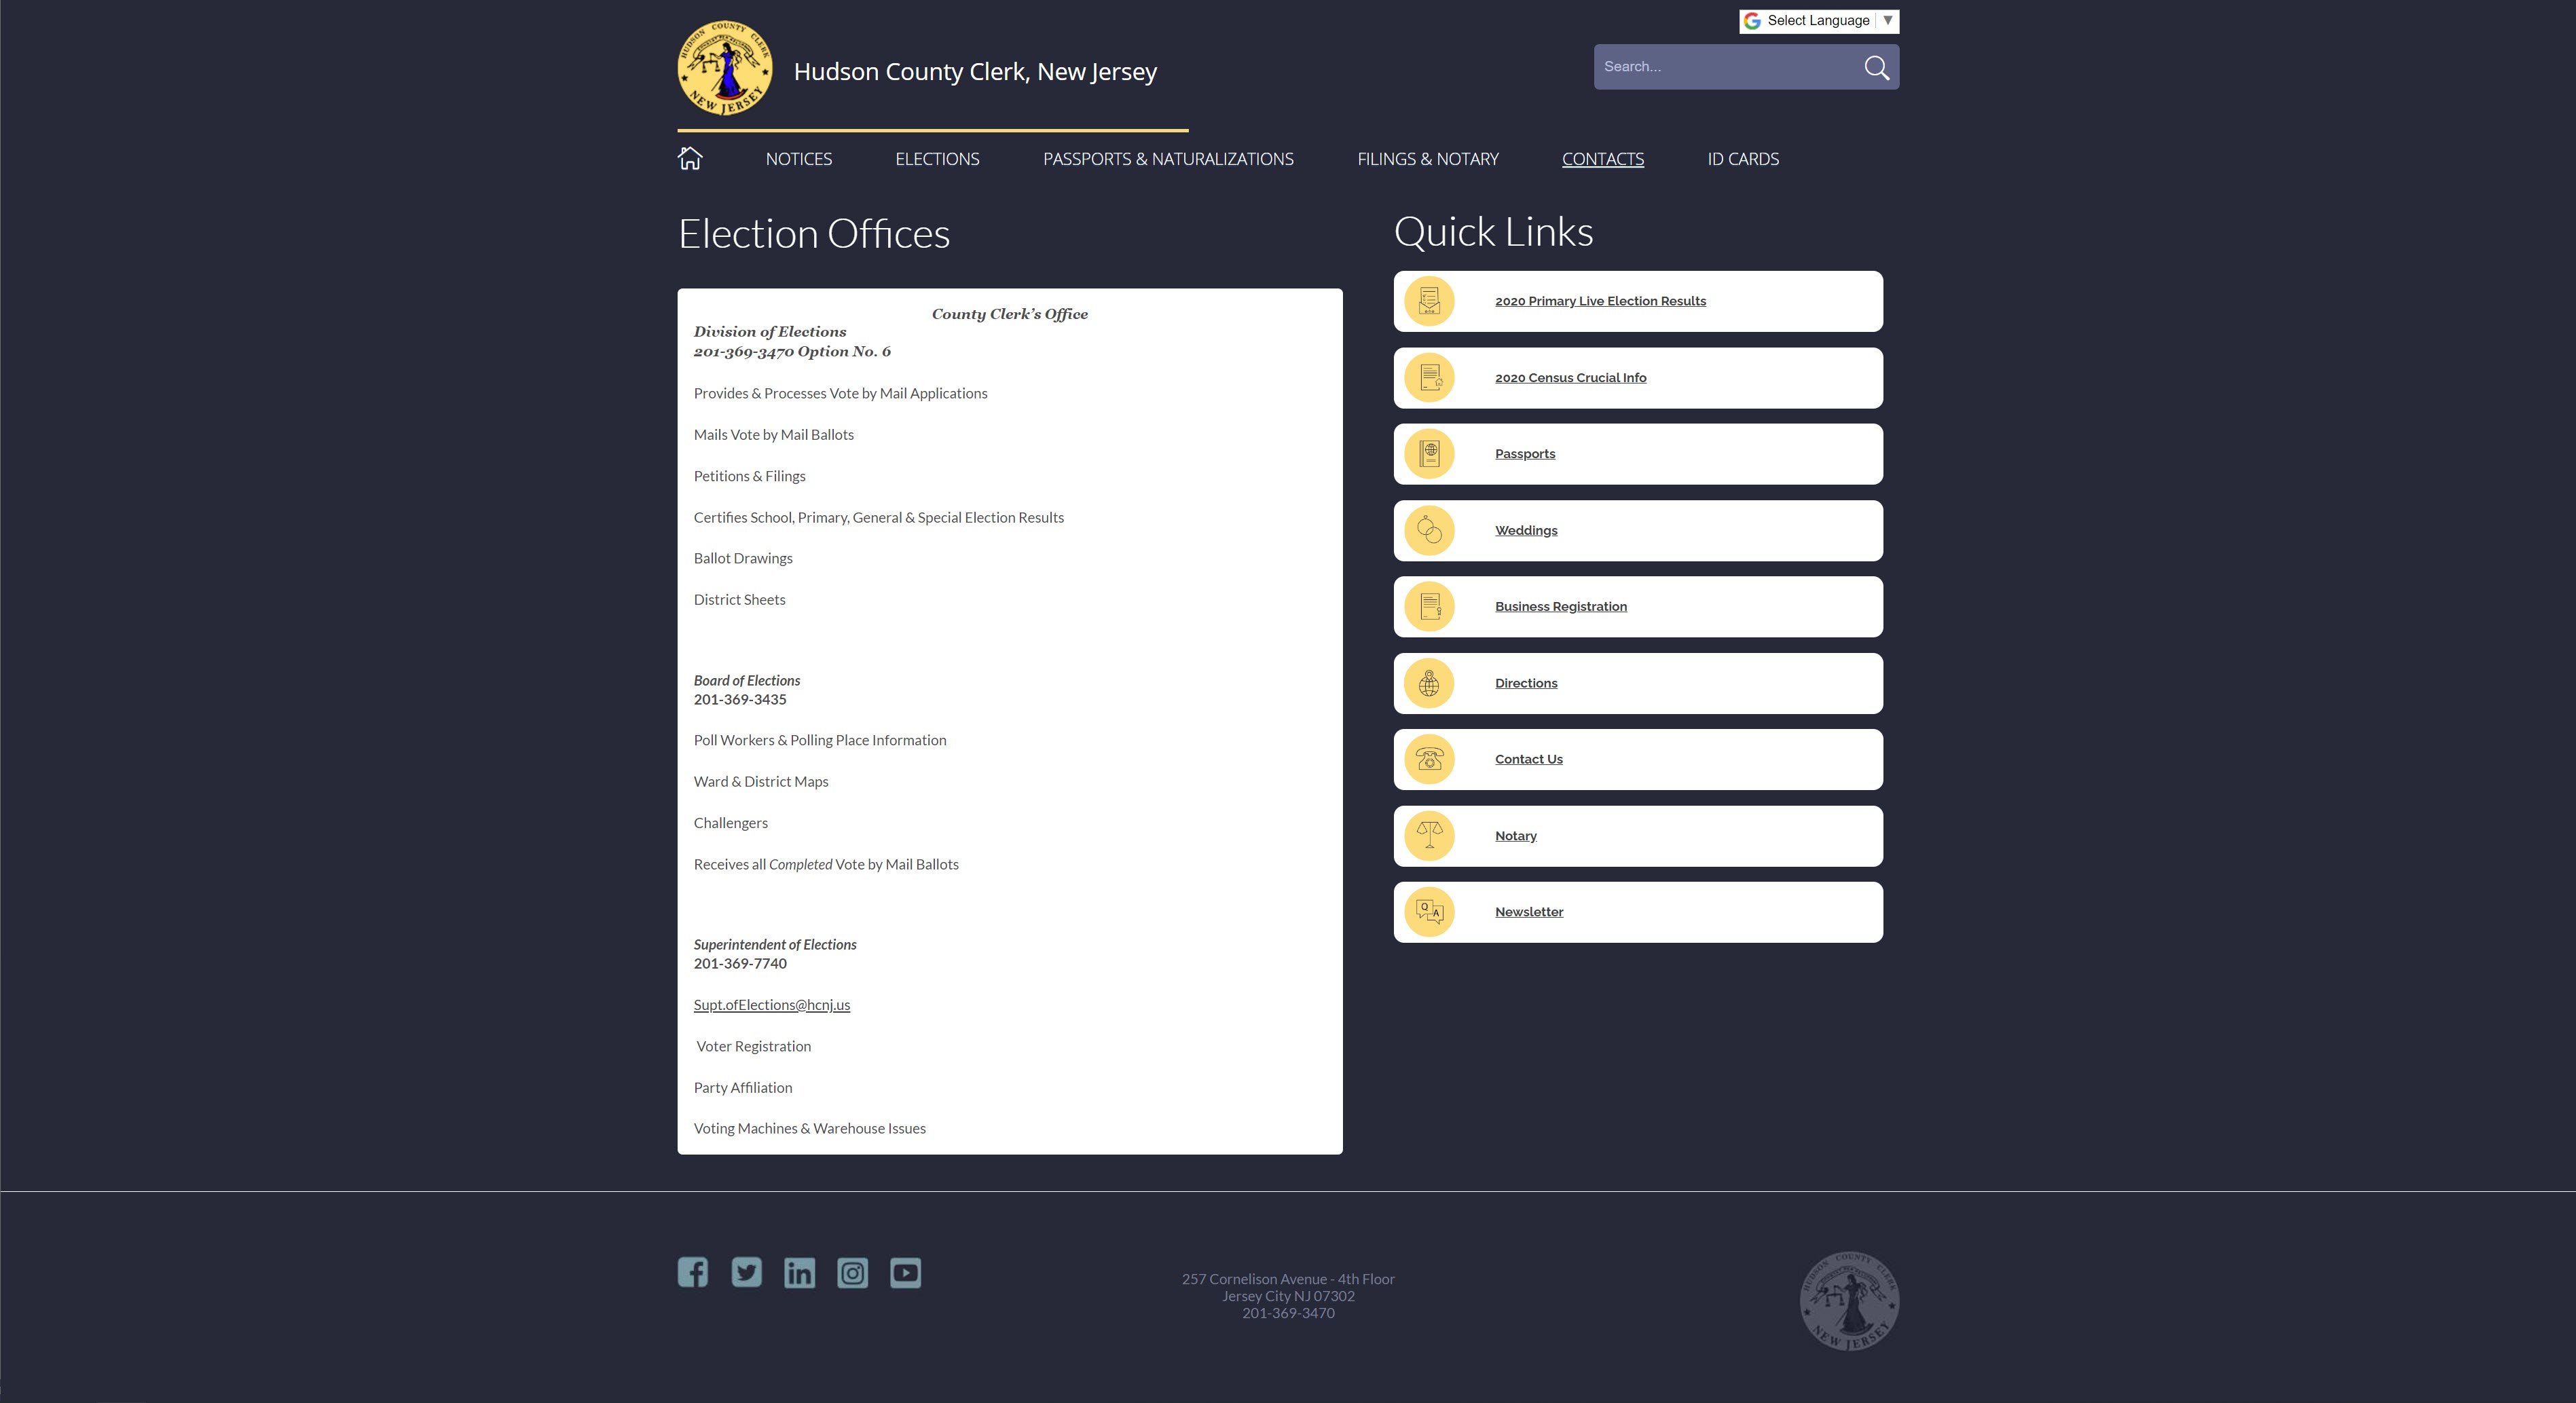The width and height of the screenshot is (2576, 1403).
Task: Open the LinkedIn page from the footer icon
Action: point(799,1272)
